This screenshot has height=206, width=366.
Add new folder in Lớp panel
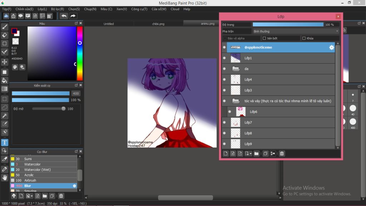(x=256, y=153)
